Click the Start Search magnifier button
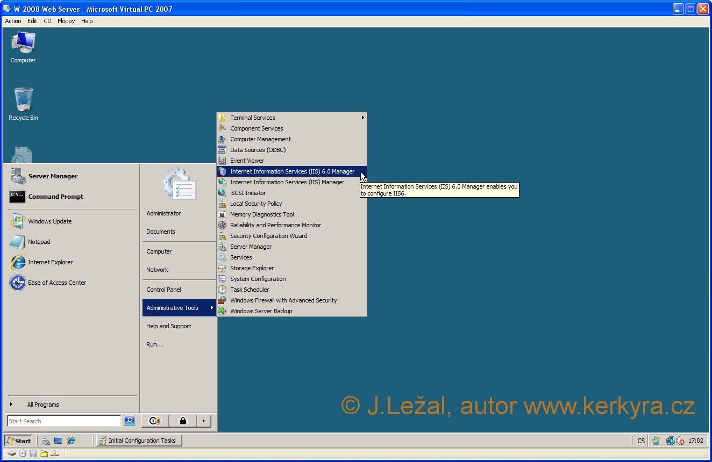This screenshot has height=462, width=712. [x=129, y=421]
